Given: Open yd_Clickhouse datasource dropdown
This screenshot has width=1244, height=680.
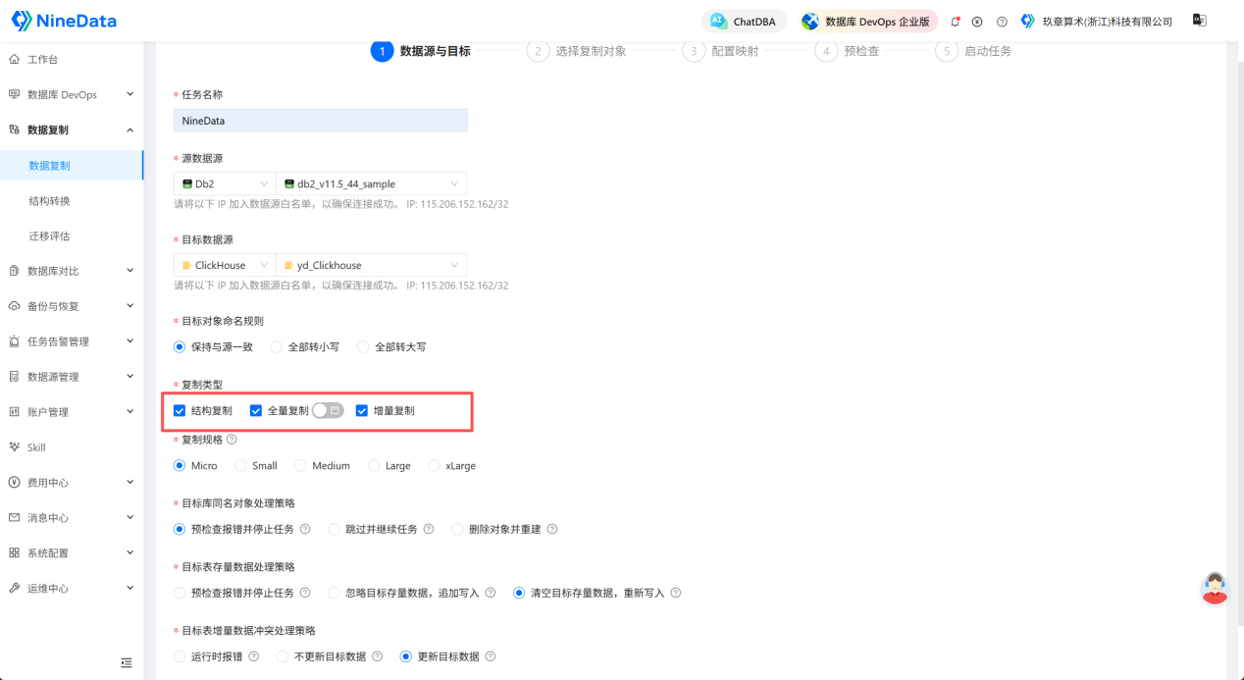Looking at the screenshot, I should [x=372, y=265].
